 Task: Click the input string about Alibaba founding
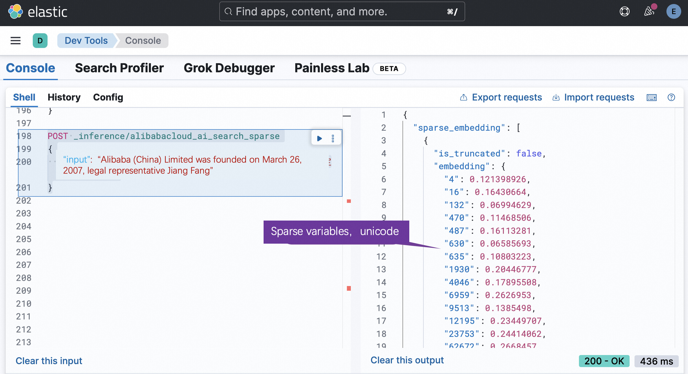click(182, 165)
